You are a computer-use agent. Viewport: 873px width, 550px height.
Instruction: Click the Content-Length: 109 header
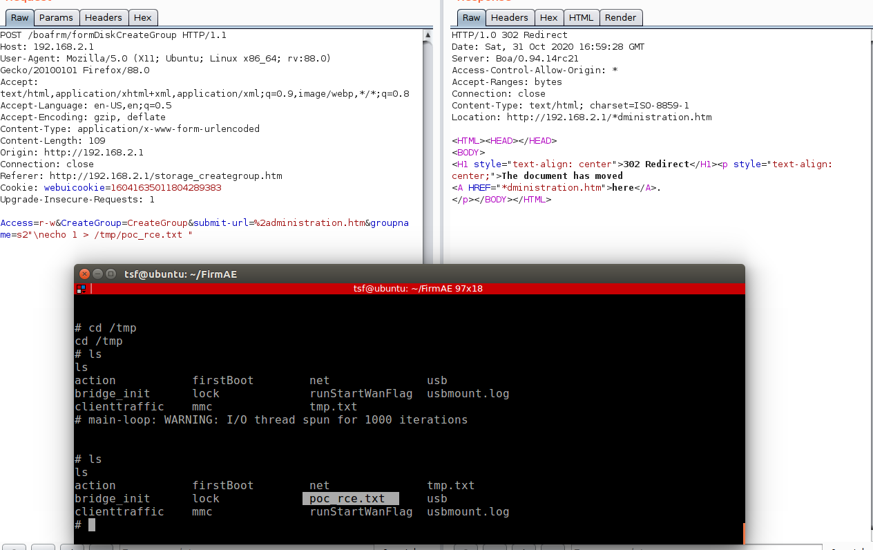[52, 141]
